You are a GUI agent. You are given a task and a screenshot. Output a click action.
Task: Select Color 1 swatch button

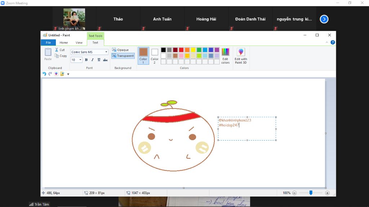click(x=143, y=56)
